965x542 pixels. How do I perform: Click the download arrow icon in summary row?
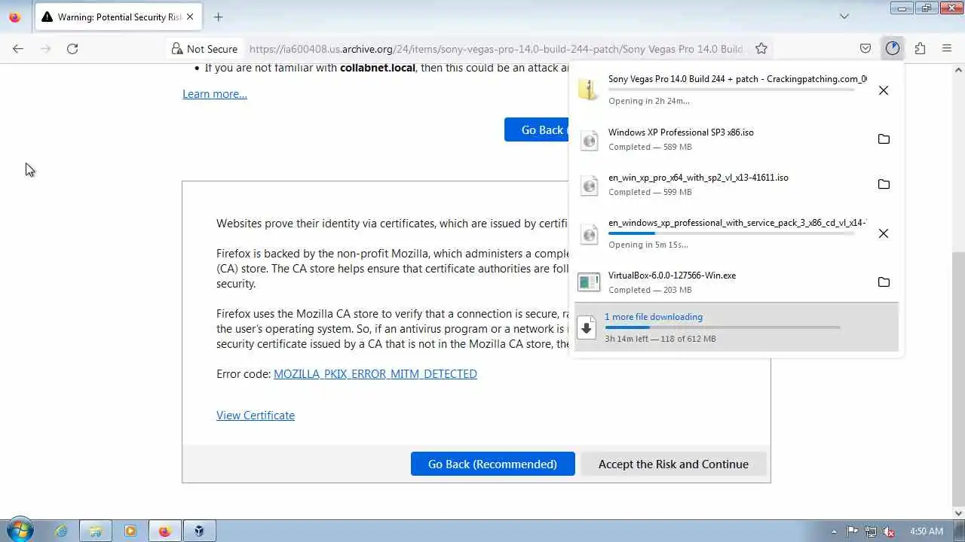click(587, 327)
